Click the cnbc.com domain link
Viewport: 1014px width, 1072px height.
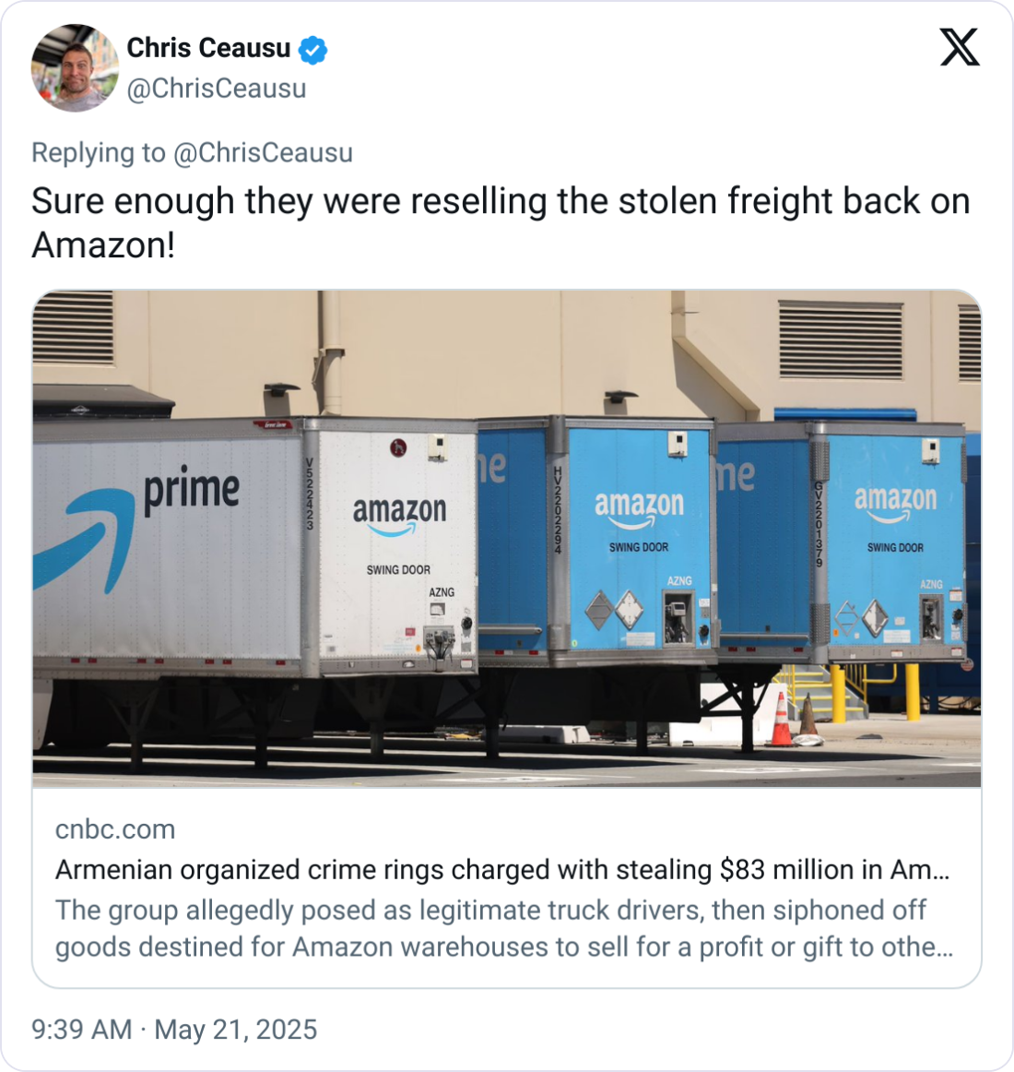[x=115, y=829]
